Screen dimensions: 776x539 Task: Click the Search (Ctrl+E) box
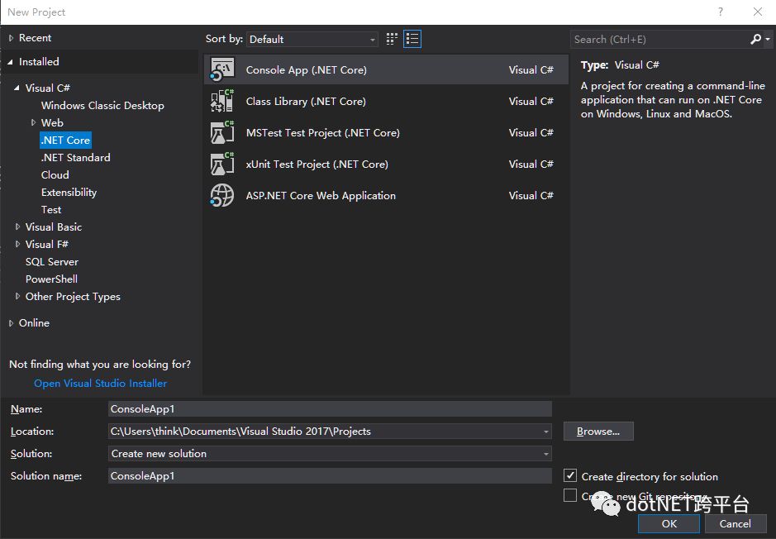click(660, 40)
